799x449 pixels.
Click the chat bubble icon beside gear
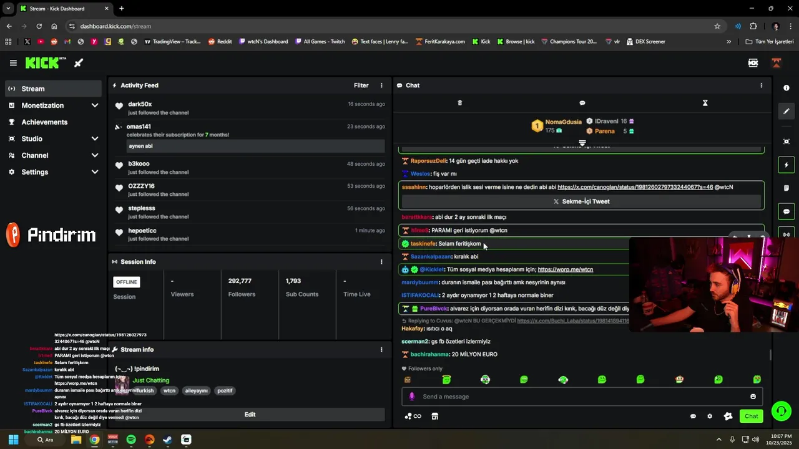click(x=693, y=416)
